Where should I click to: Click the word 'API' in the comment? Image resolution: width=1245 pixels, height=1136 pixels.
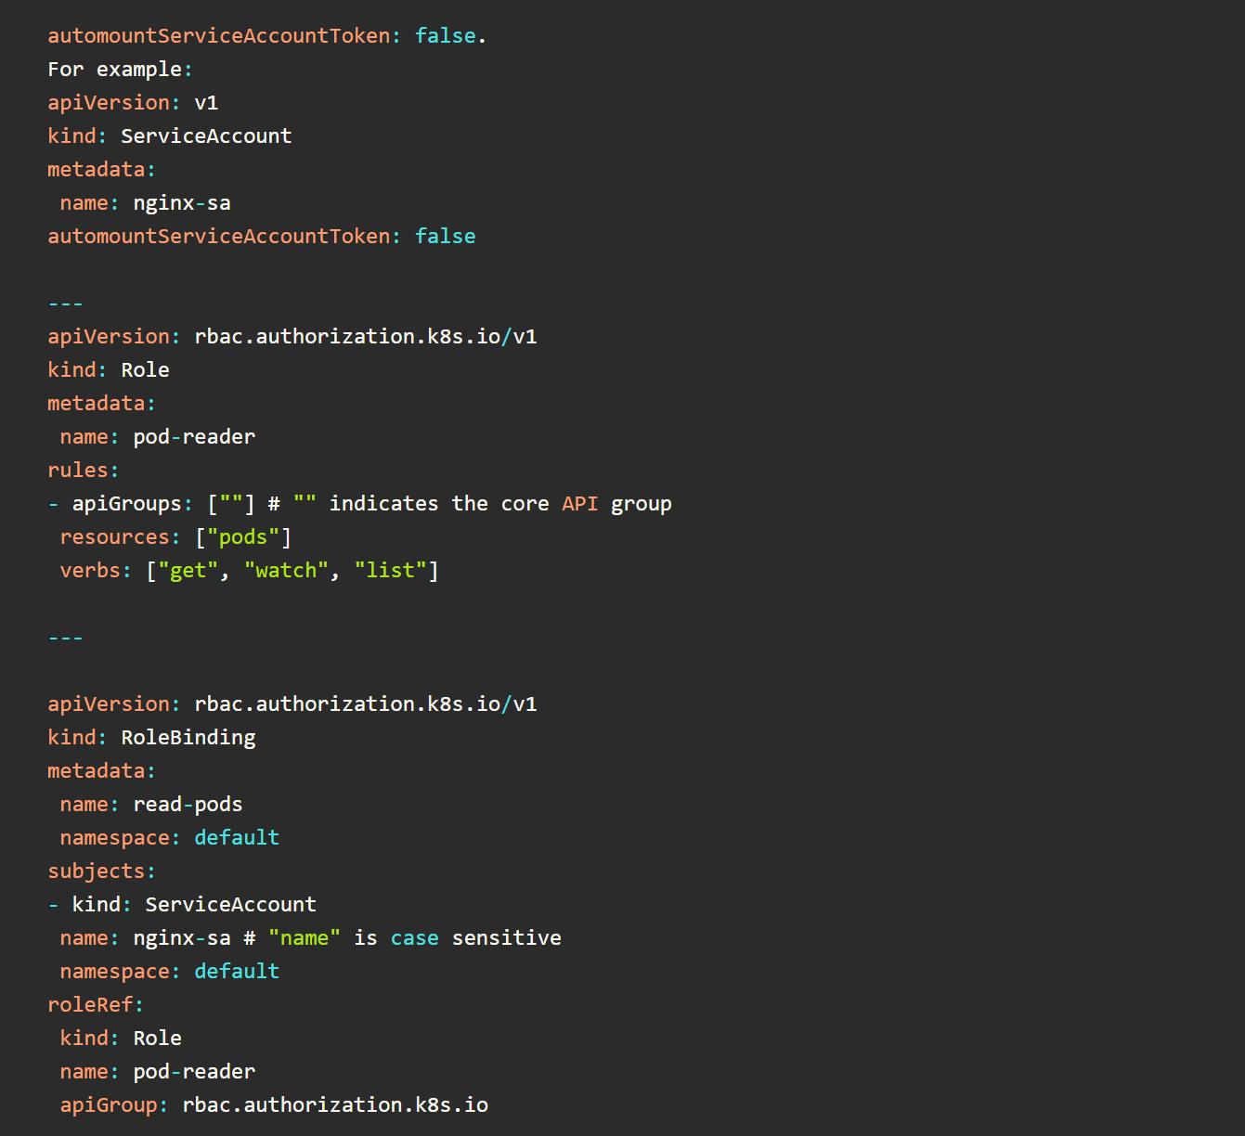coord(580,504)
